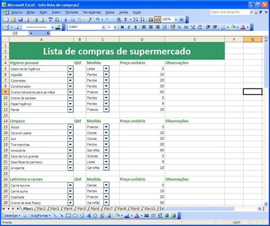Toggle the highlighted Drawing toolbar button
The width and height of the screenshot is (270, 226).
158,19
